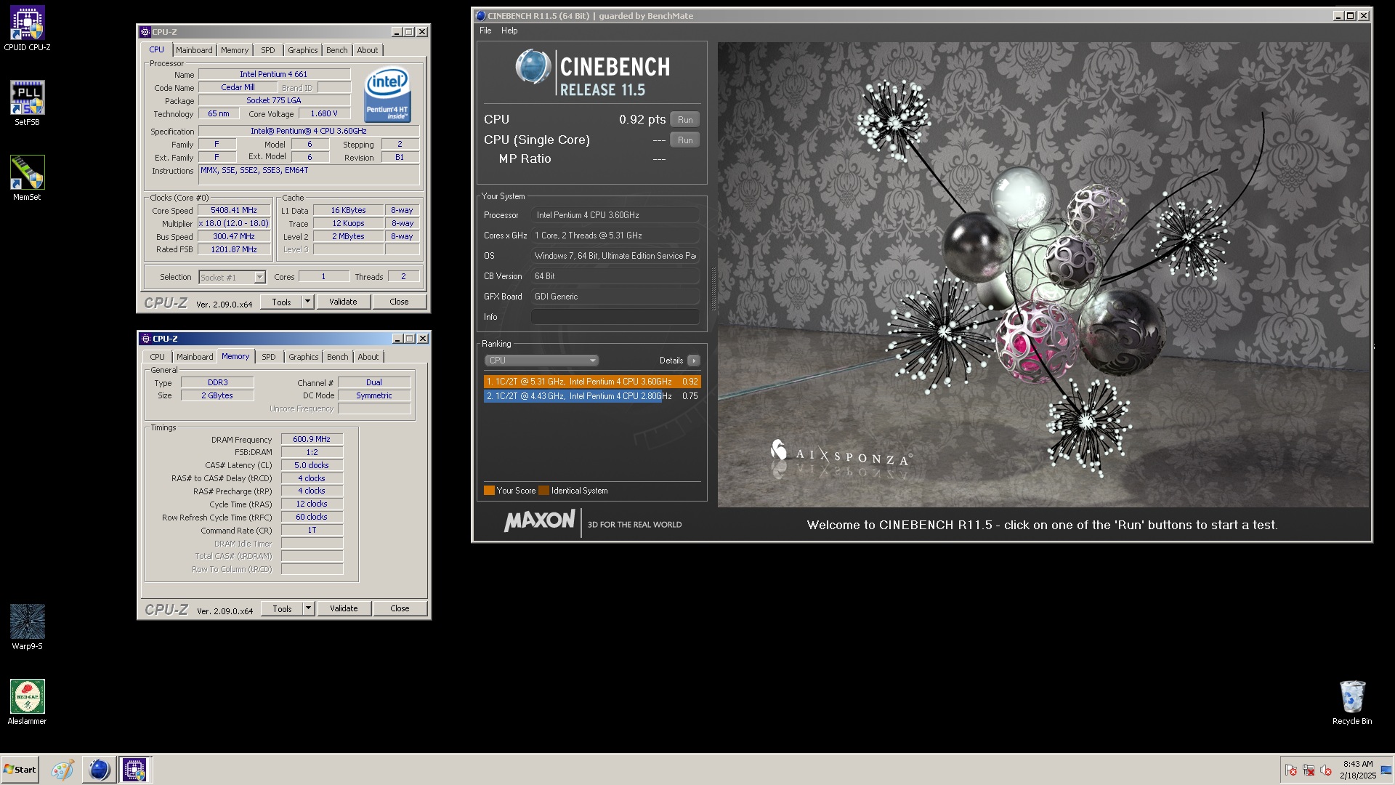Click the network status tray icon
The image size is (1395, 785).
[1309, 770]
